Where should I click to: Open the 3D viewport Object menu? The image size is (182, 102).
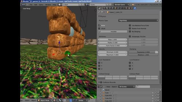(34, 100)
